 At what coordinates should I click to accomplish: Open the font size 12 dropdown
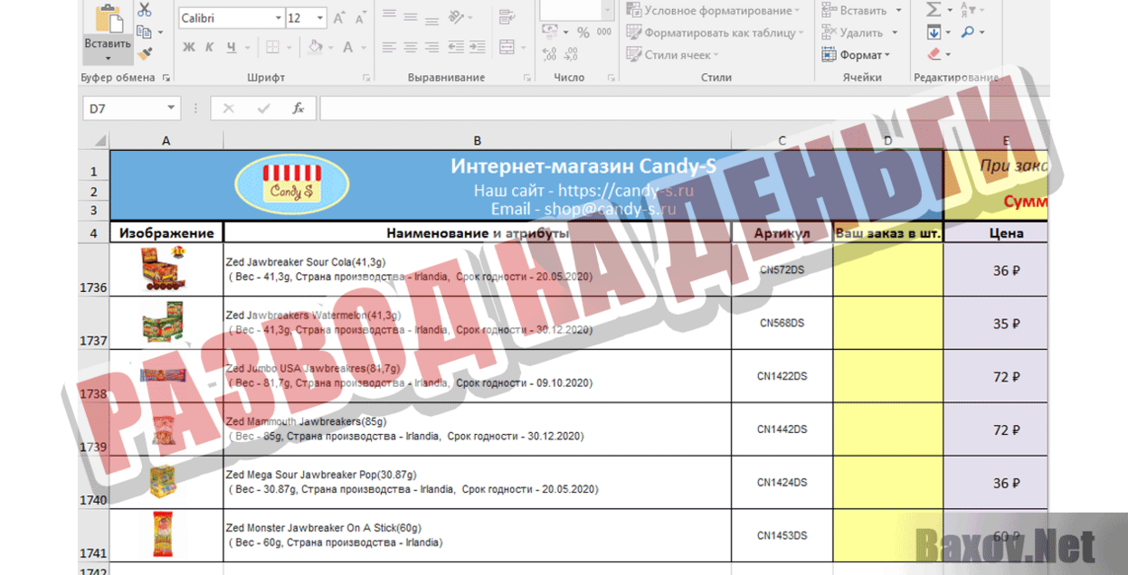click(320, 18)
